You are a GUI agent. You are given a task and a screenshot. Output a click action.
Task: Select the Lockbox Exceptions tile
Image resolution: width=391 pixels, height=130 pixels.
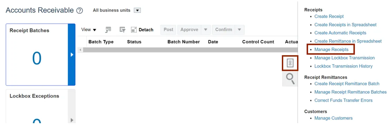(x=37, y=106)
